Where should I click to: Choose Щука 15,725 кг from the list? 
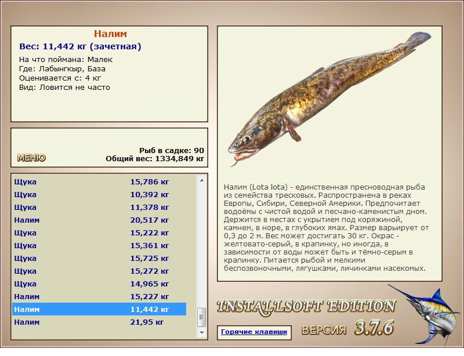pos(99,258)
